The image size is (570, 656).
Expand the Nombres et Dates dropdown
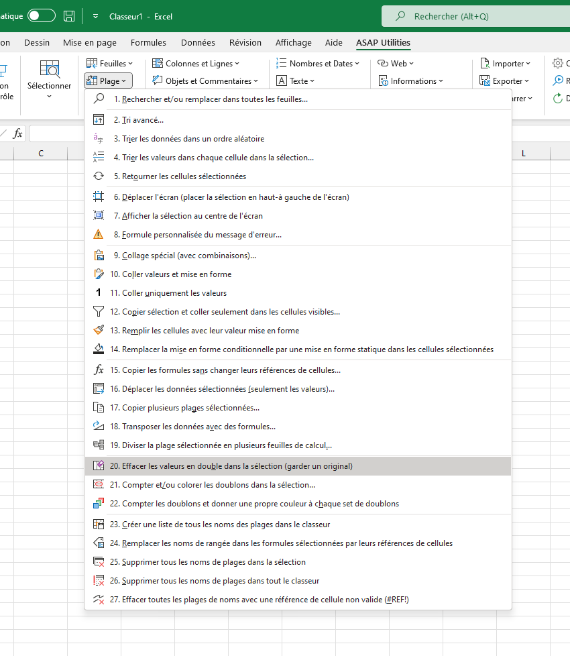(x=318, y=63)
